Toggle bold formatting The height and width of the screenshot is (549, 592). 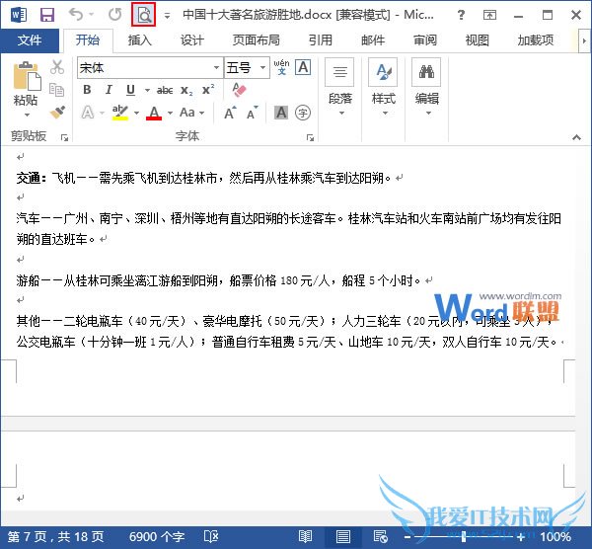[87, 90]
